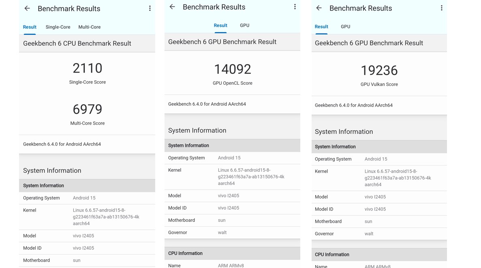Click Benchmark Results title on CPU screen
The width and height of the screenshot is (481, 268).
[x=69, y=9]
